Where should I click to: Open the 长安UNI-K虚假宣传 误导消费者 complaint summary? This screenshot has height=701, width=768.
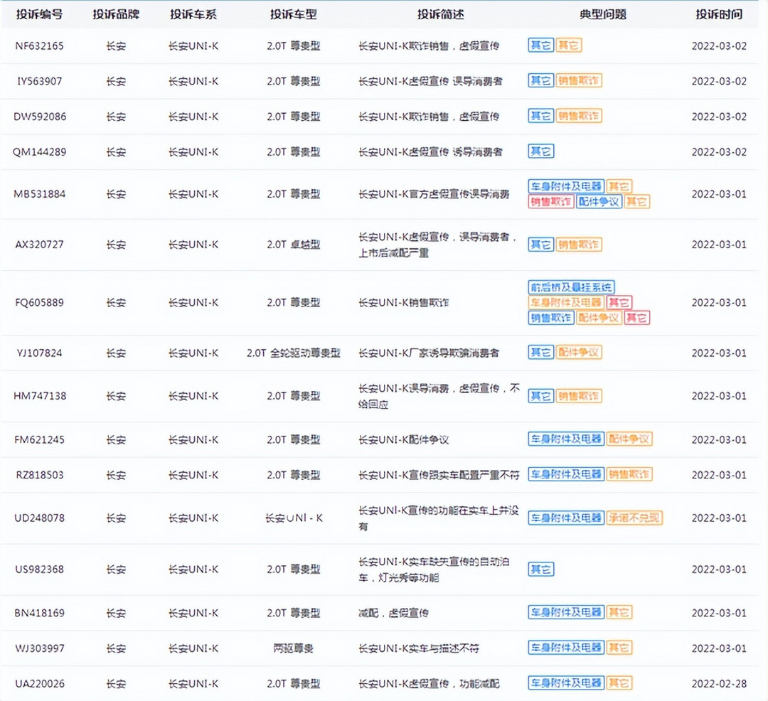coord(430,81)
